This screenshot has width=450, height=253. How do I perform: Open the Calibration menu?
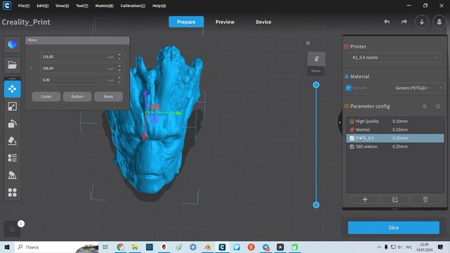click(133, 6)
